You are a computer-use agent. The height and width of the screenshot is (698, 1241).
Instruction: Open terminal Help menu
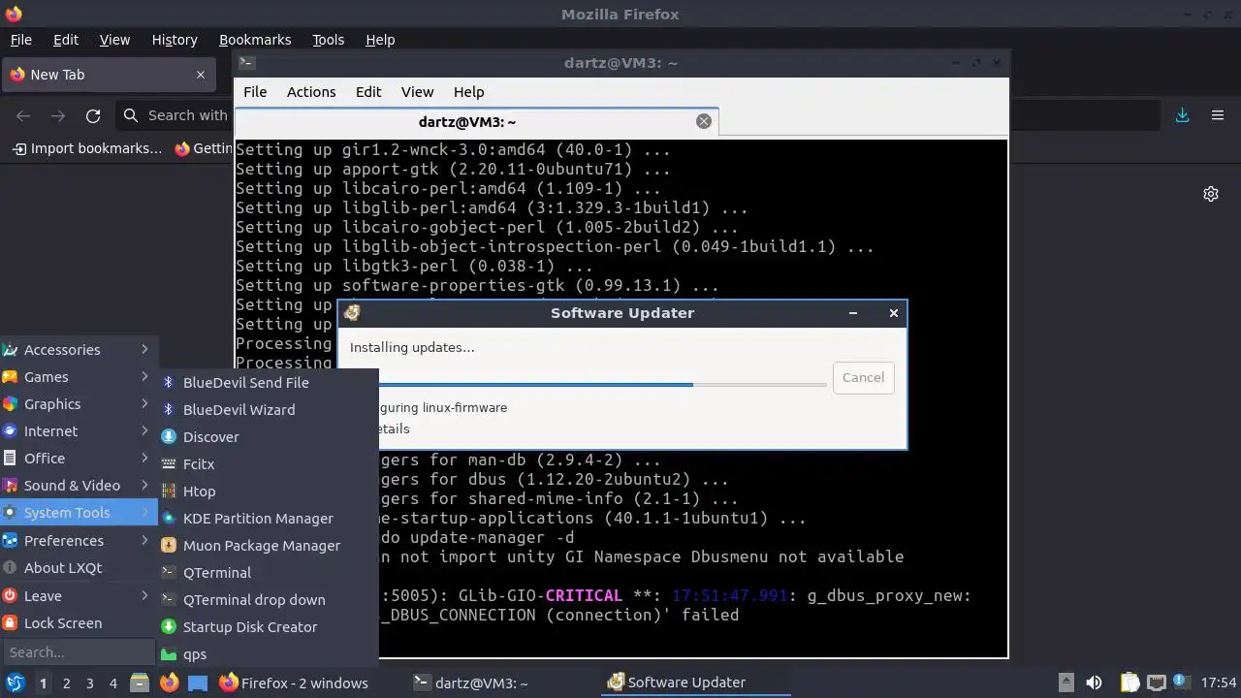[468, 92]
